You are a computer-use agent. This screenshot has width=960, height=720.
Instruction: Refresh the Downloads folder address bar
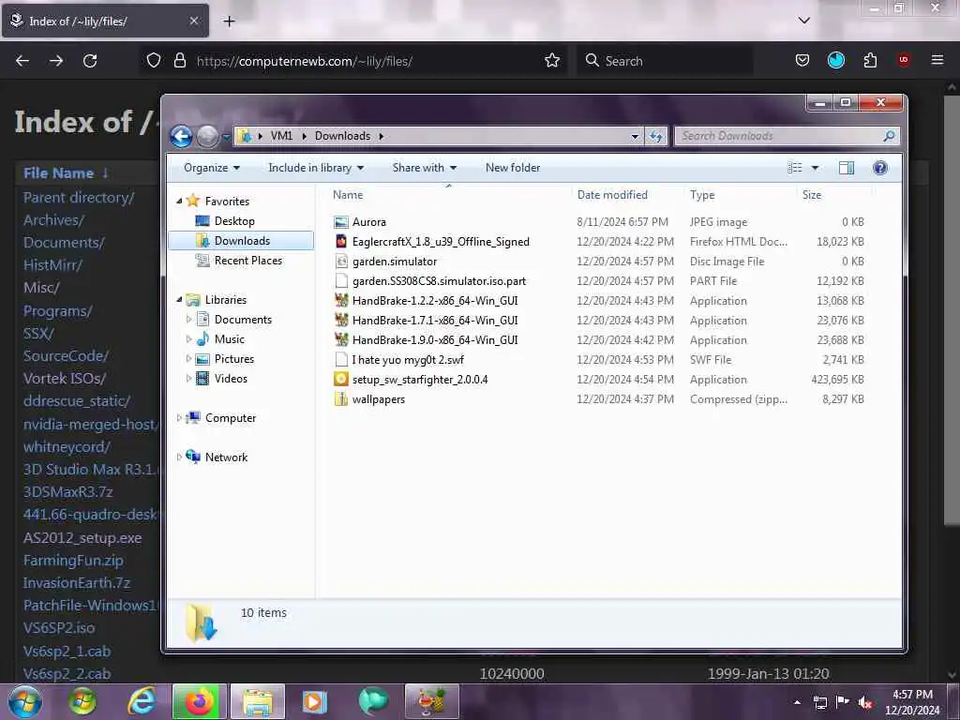click(x=655, y=136)
